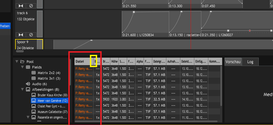Collapse the Afbeeldingen (8) tree node
Viewport: 273px width, 125px height.
(23, 89)
